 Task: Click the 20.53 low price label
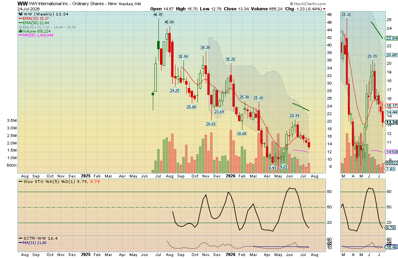coord(211,124)
